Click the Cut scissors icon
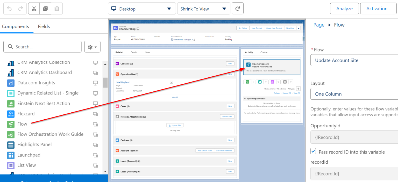This screenshot has width=398, height=182. click(34, 9)
